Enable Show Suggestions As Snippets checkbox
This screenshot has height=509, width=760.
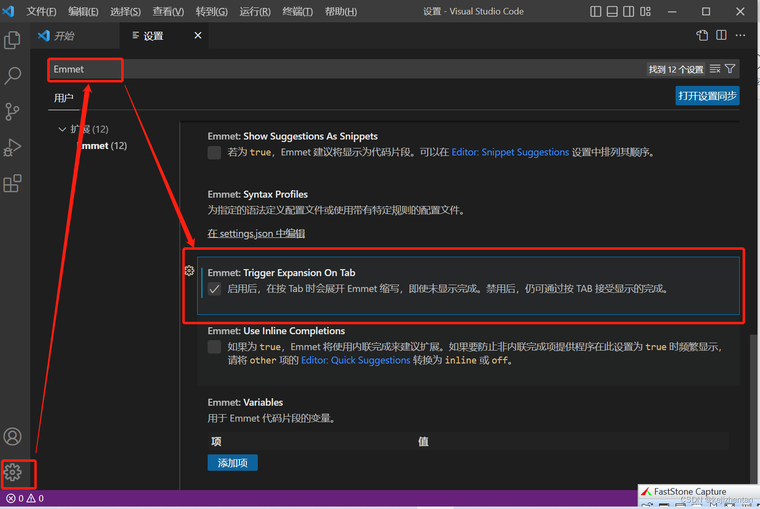tap(214, 152)
